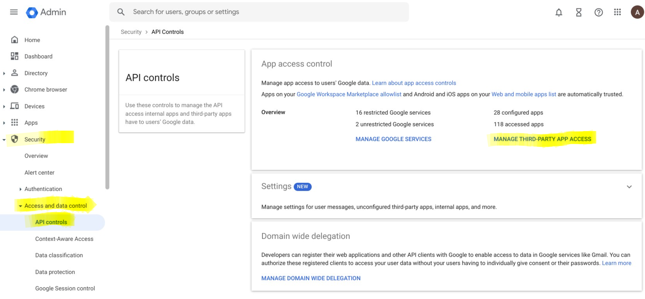Collapse Access and data control arrow
Image resolution: width=645 pixels, height=299 pixels.
20,206
